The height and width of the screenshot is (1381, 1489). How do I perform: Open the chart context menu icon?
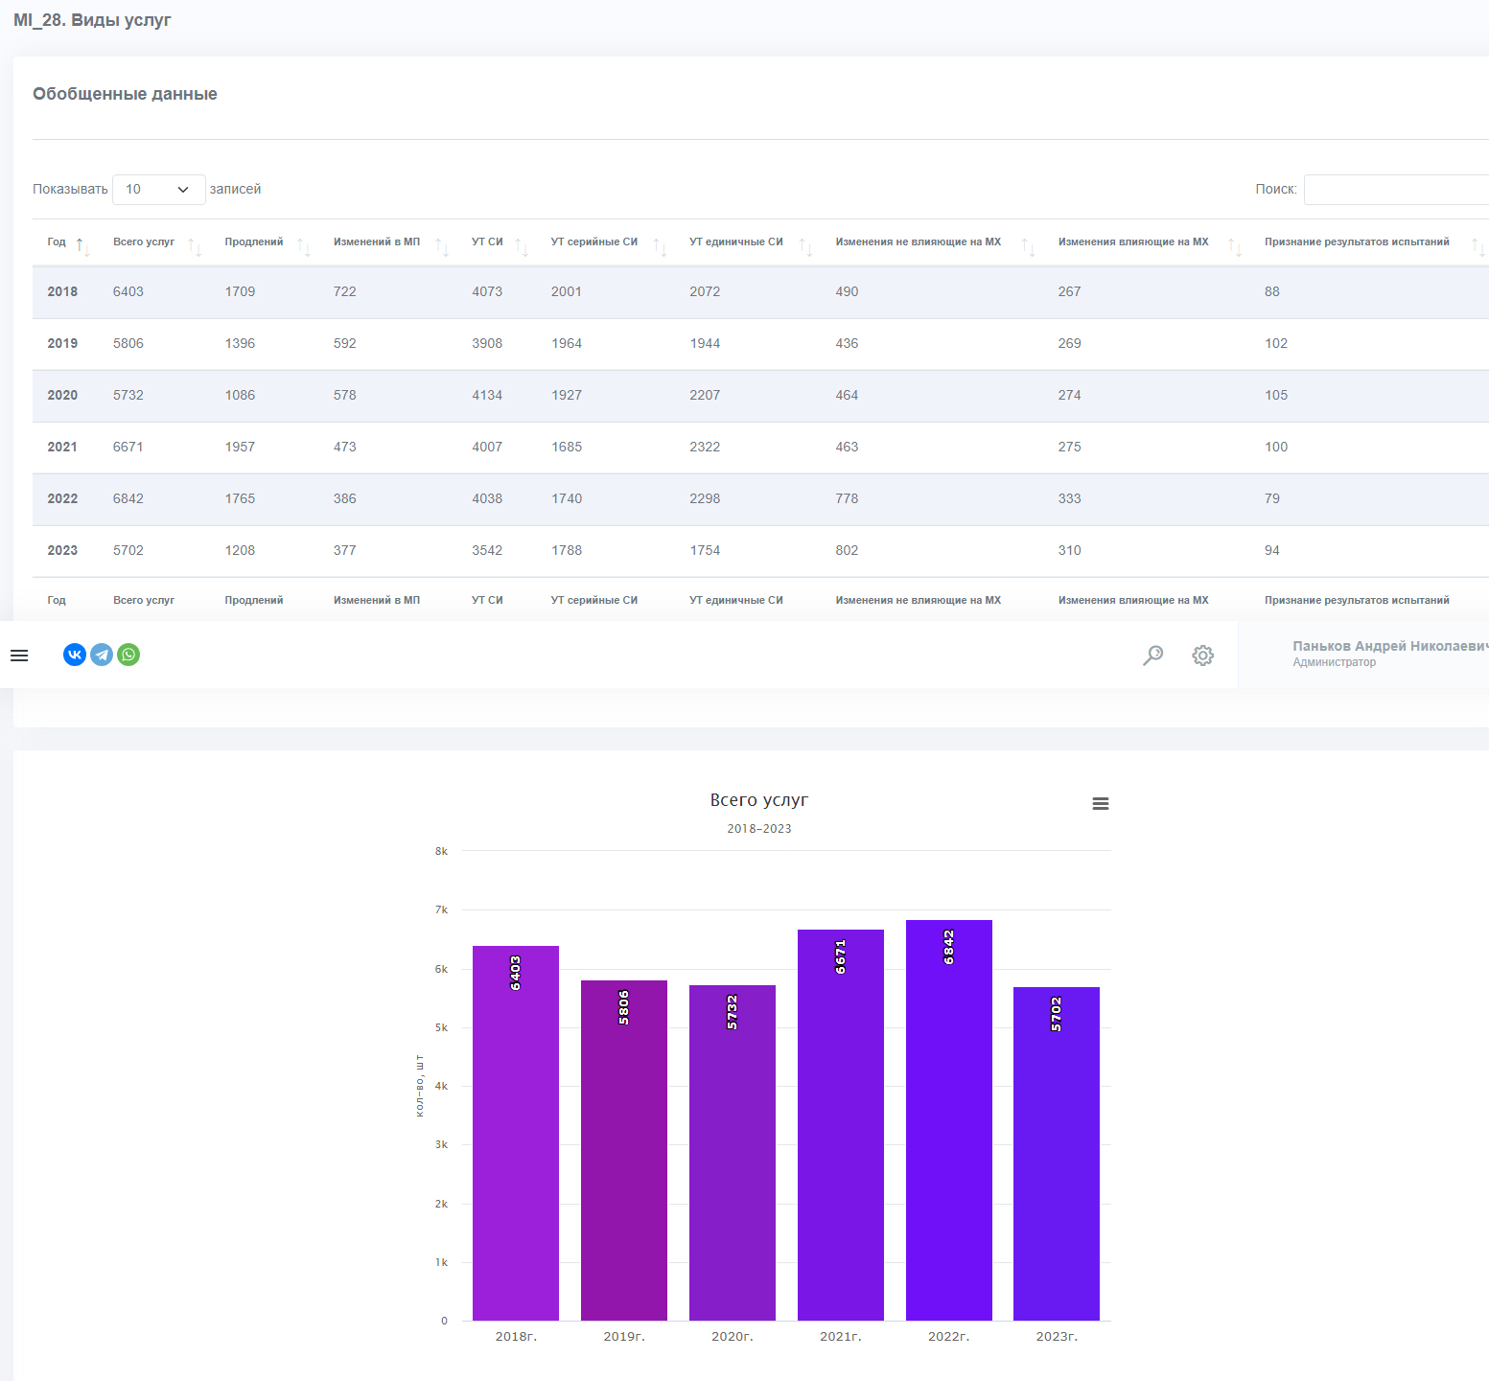coord(1101,804)
